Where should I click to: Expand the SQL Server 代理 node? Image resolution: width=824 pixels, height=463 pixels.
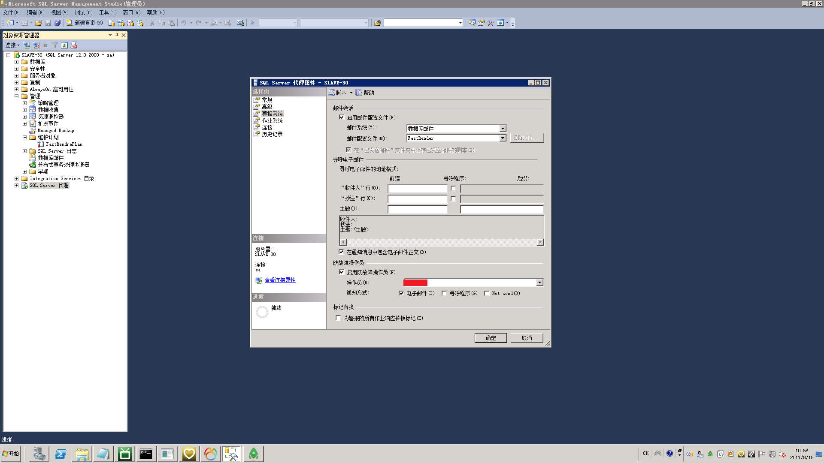pos(16,185)
